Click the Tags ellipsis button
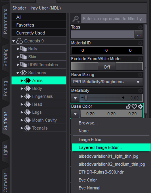This screenshot has width=151, height=193. [139, 34]
